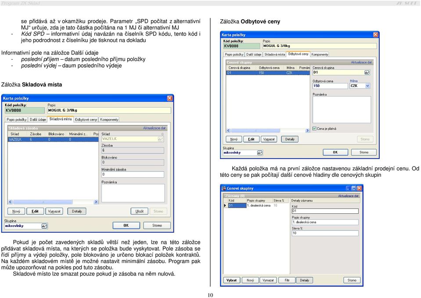Image resolution: width=421 pixels, height=298 pixels.
Task: Confirm Odbytové ceny dialog with OK
Action: tap(335, 152)
